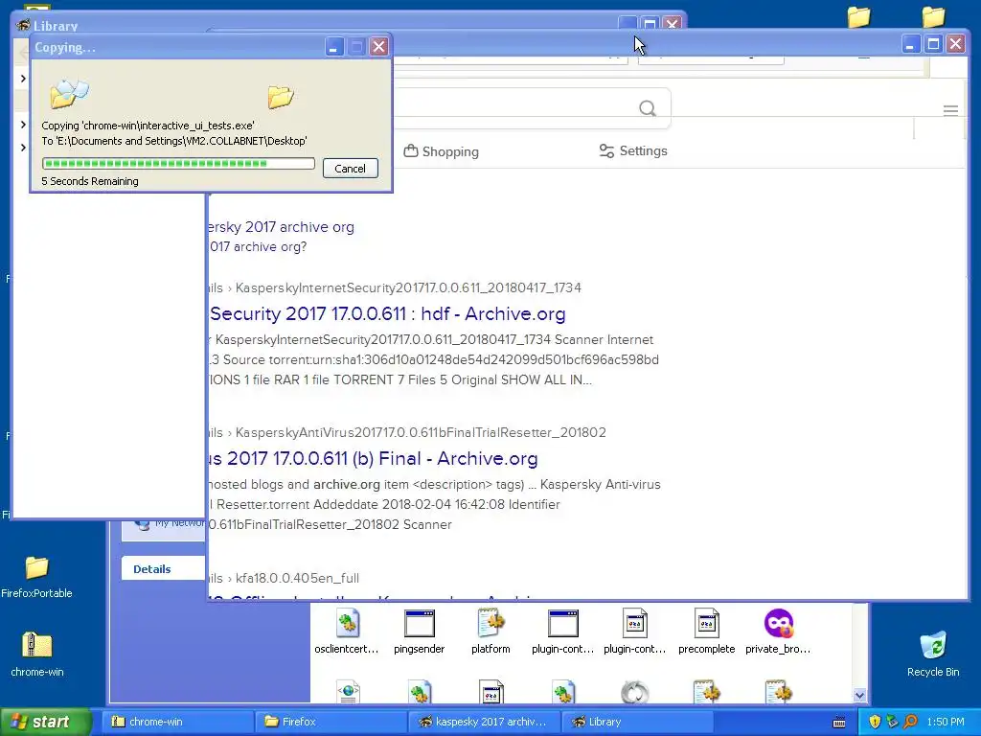Click the copy progress bar
Image resolution: width=981 pixels, height=736 pixels.
[x=178, y=163]
